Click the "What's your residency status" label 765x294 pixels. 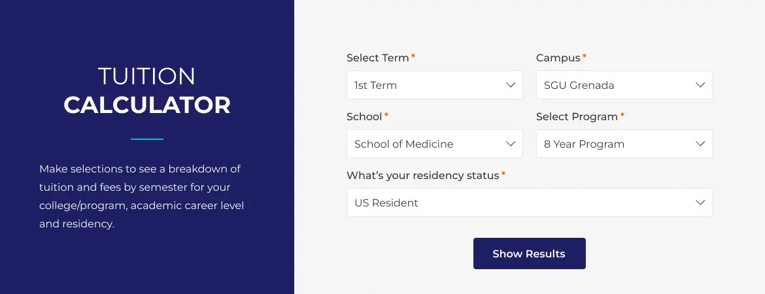pos(422,176)
